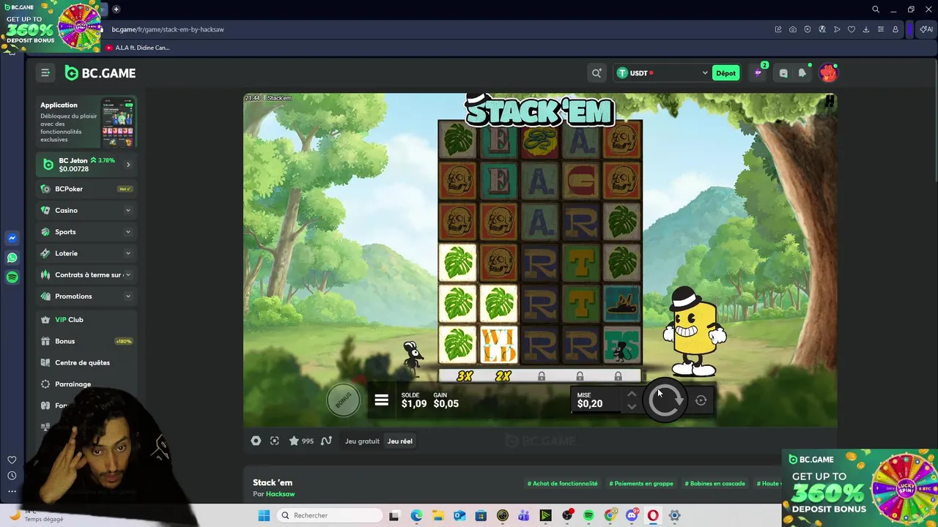Click the round BONUS buy button

(x=343, y=400)
